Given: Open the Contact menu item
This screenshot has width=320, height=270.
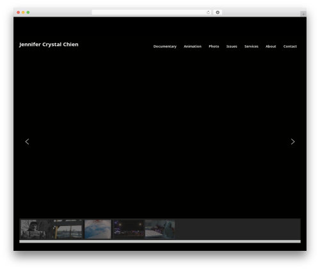Looking at the screenshot, I should pos(290,47).
